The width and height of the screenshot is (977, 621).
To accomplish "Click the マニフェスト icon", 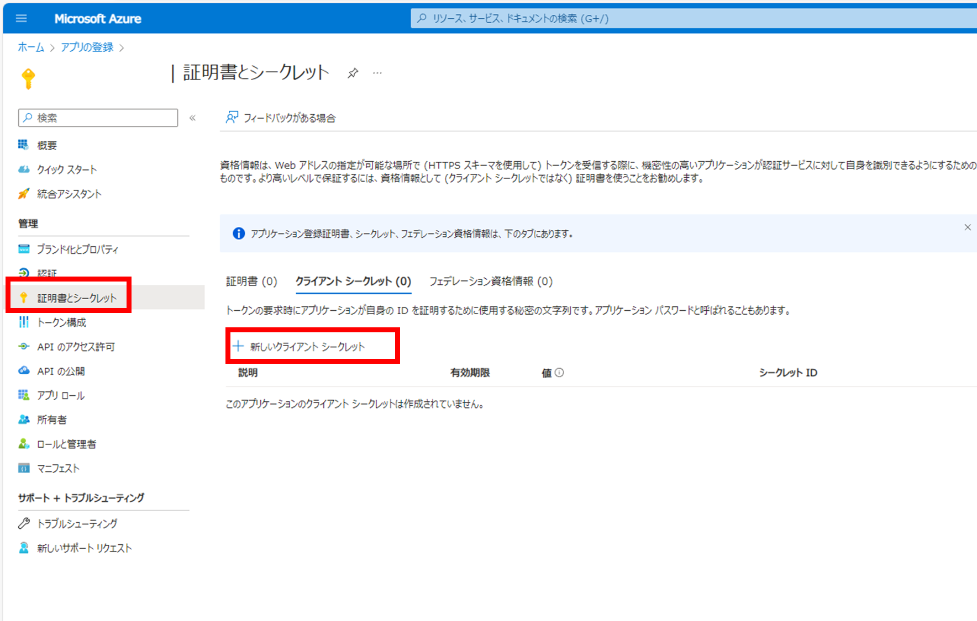I will 24,468.
